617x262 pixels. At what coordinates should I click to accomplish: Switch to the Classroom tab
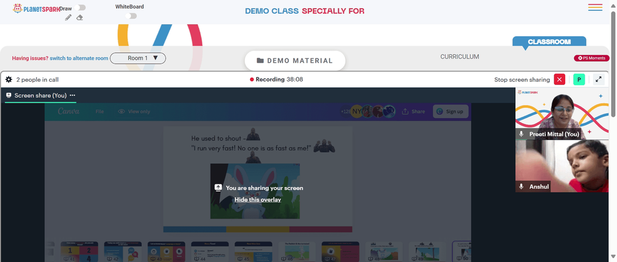click(x=549, y=42)
